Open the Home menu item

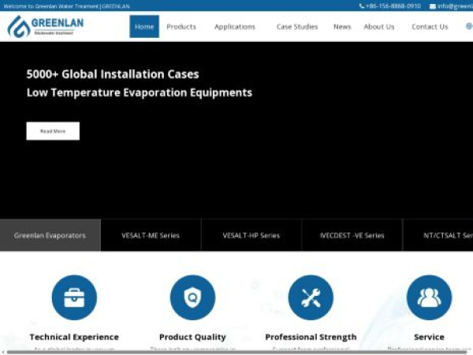coord(144,27)
